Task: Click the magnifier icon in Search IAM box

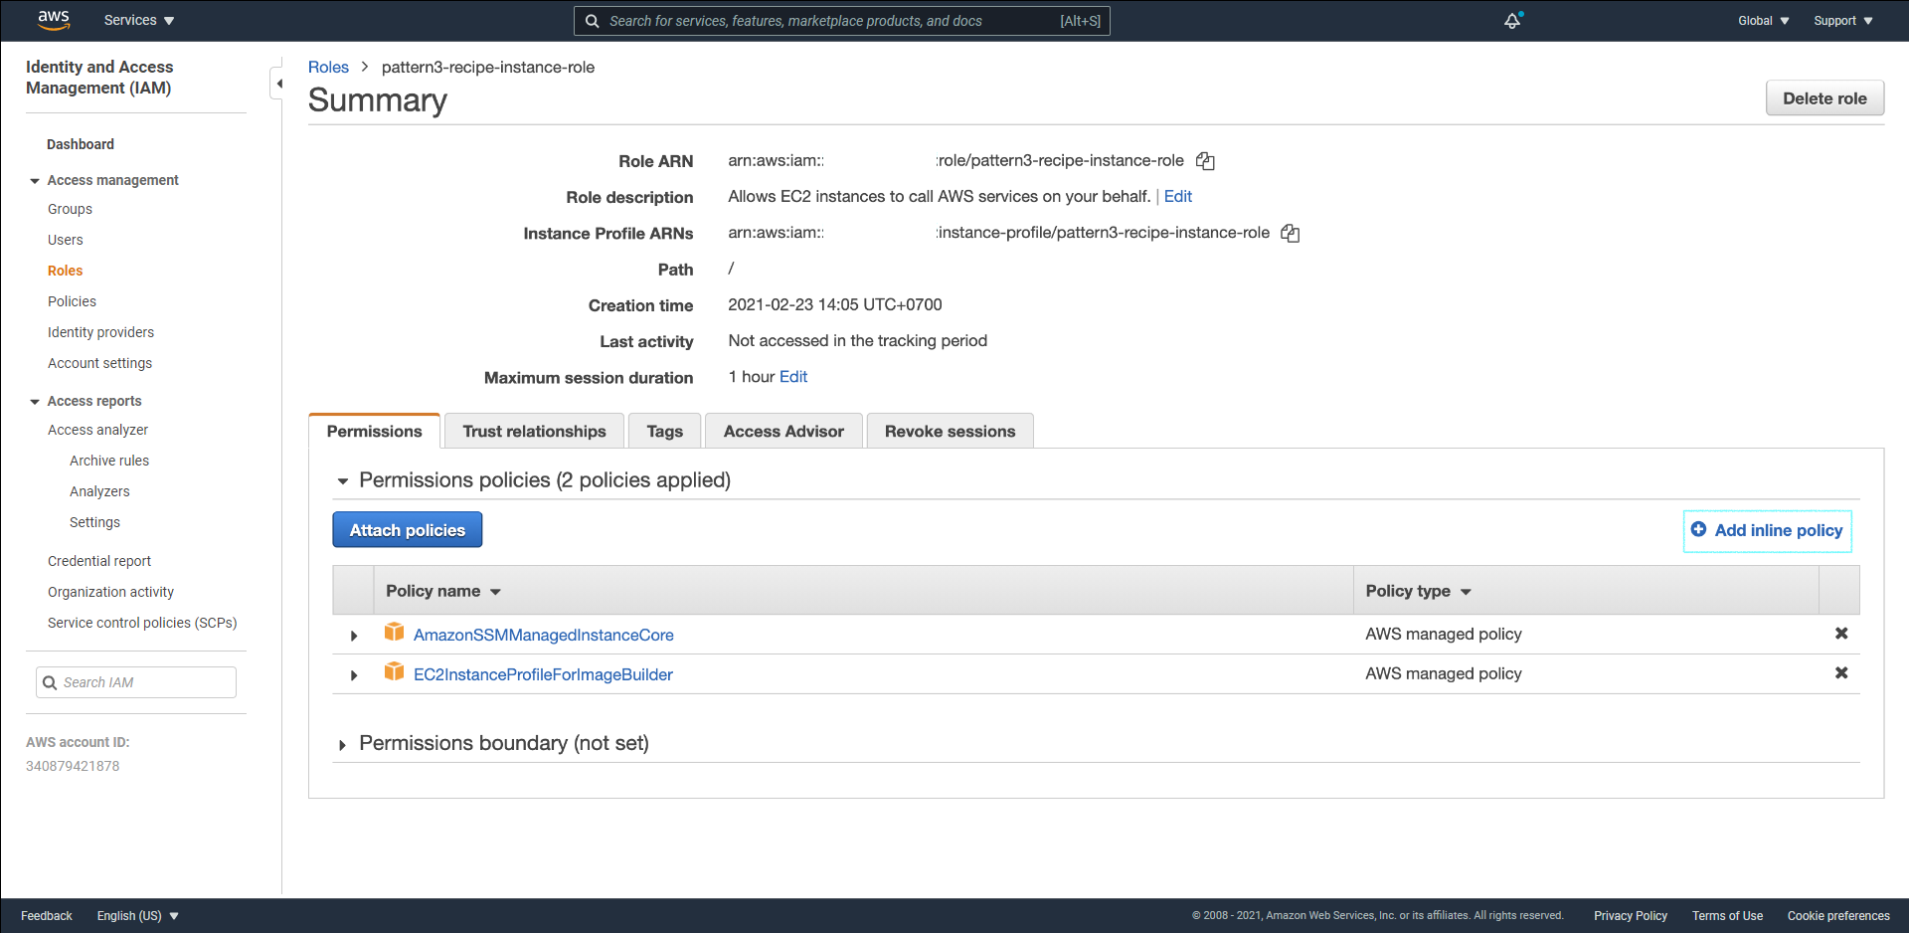Action: click(x=50, y=682)
